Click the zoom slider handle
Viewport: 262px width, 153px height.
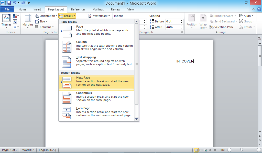tap(242, 150)
